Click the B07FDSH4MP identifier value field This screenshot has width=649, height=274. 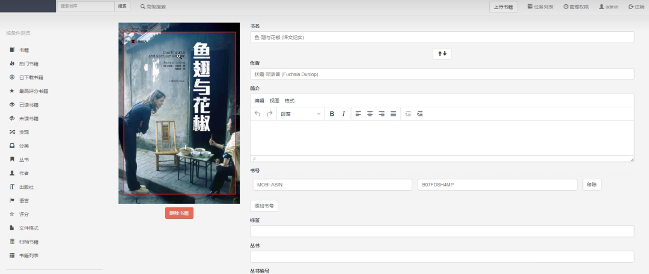pos(498,185)
